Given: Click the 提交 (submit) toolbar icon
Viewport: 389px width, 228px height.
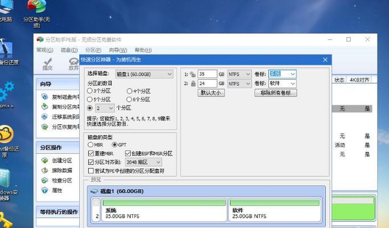Looking at the screenshot, I should [47, 64].
